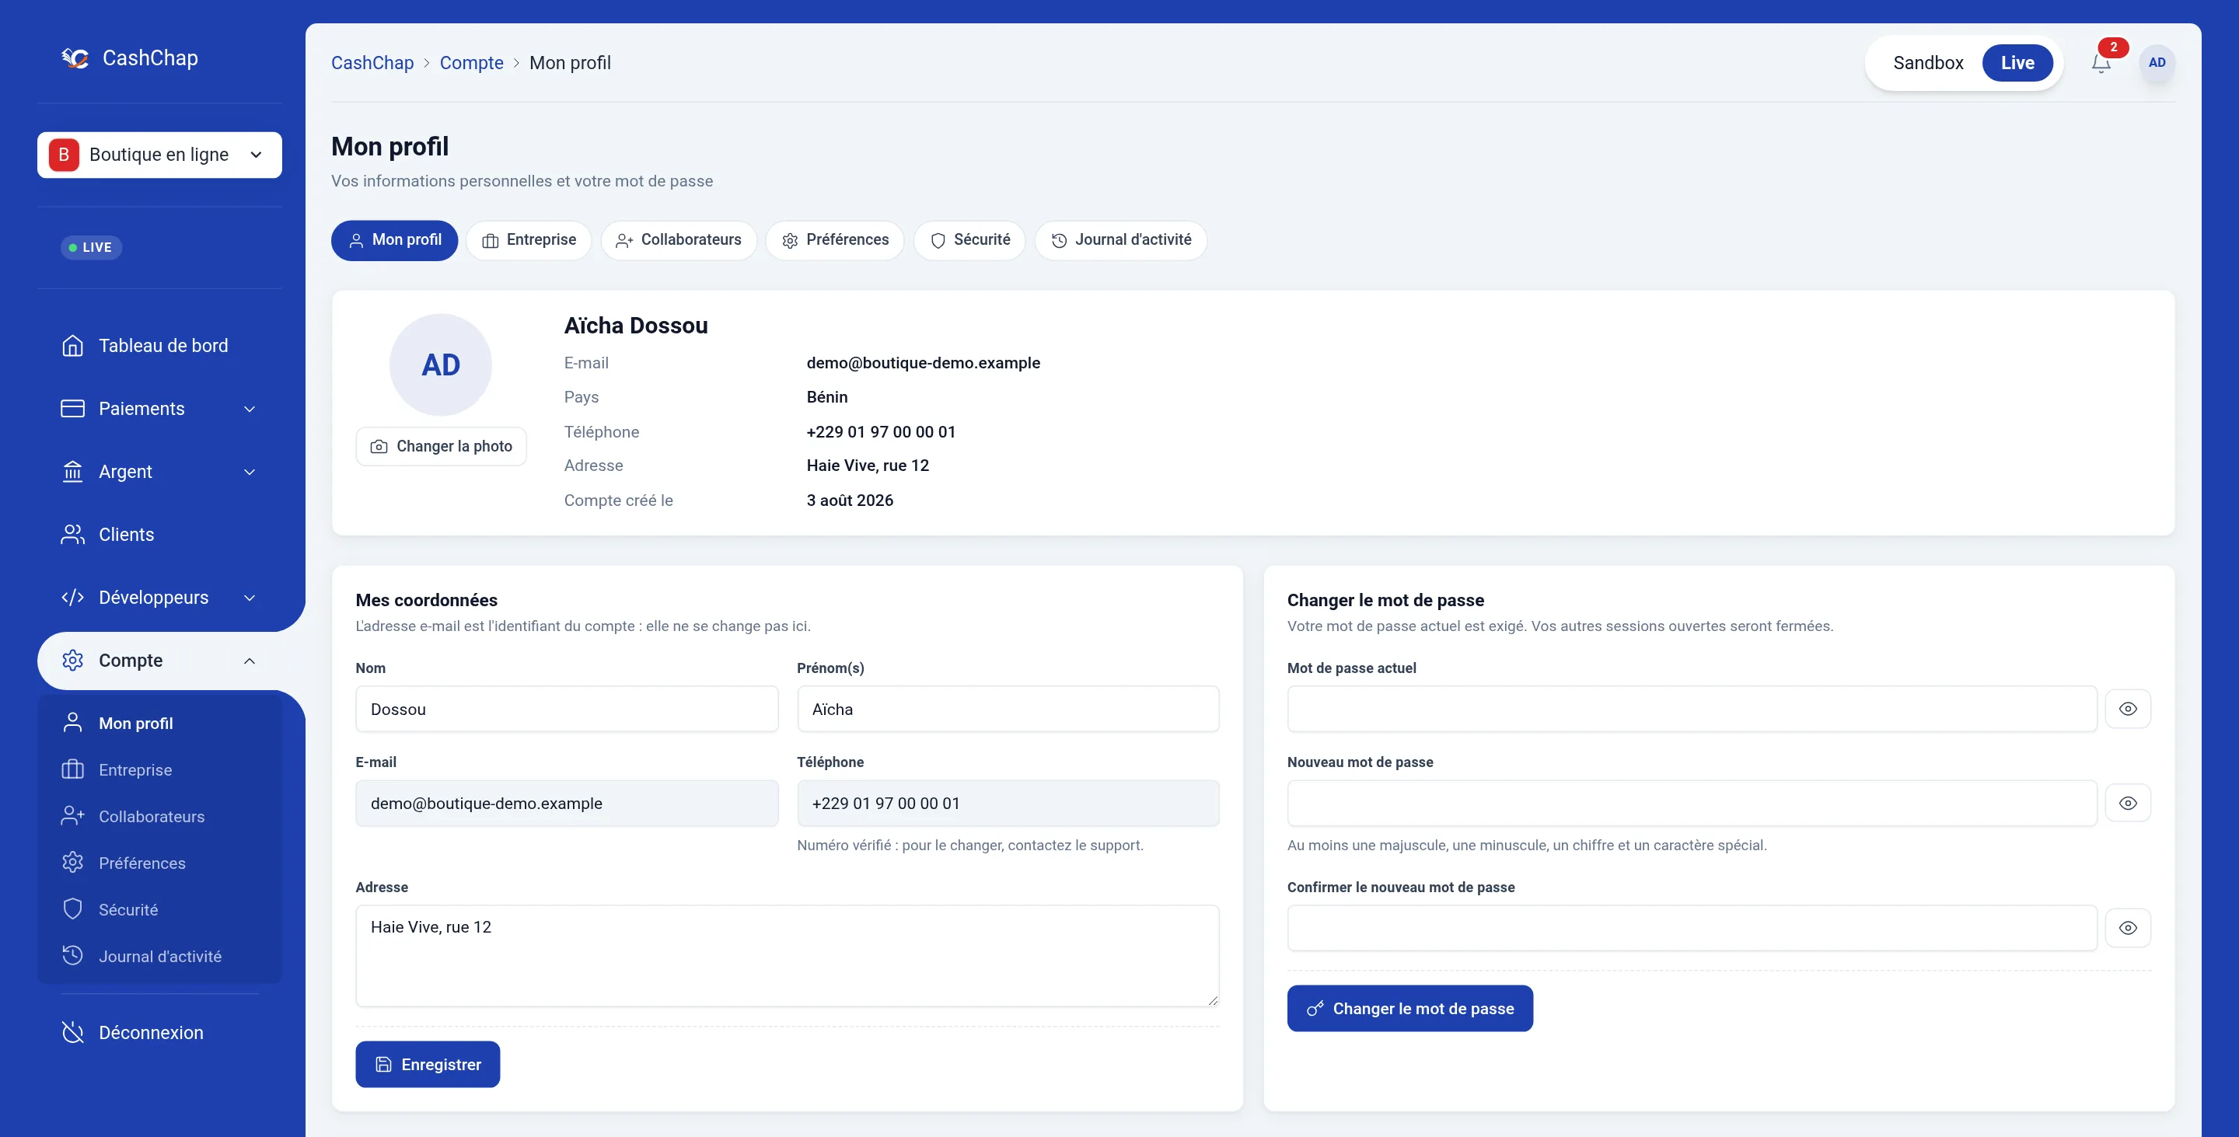The width and height of the screenshot is (2239, 1137).
Task: Click the briefcase icon in Entreprise tab
Action: click(491, 241)
